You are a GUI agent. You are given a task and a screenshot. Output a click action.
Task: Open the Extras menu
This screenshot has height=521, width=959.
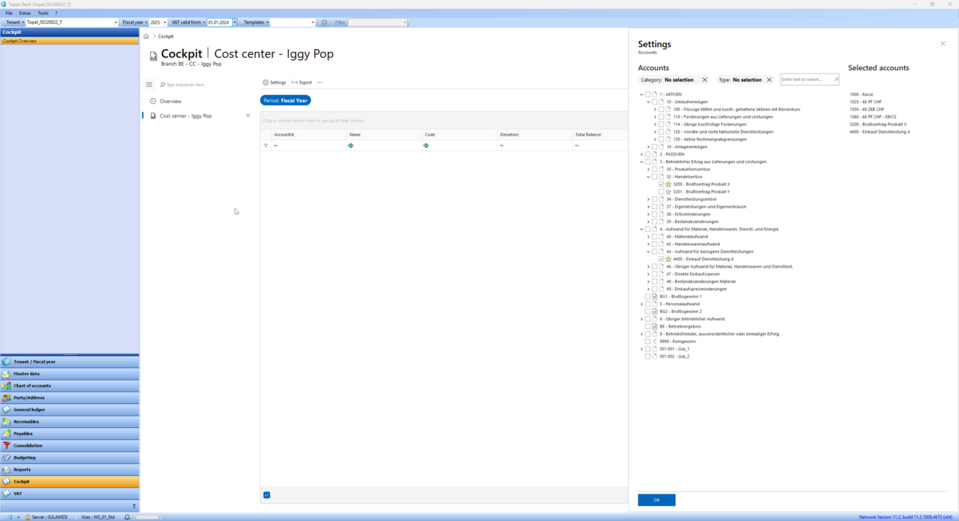25,13
